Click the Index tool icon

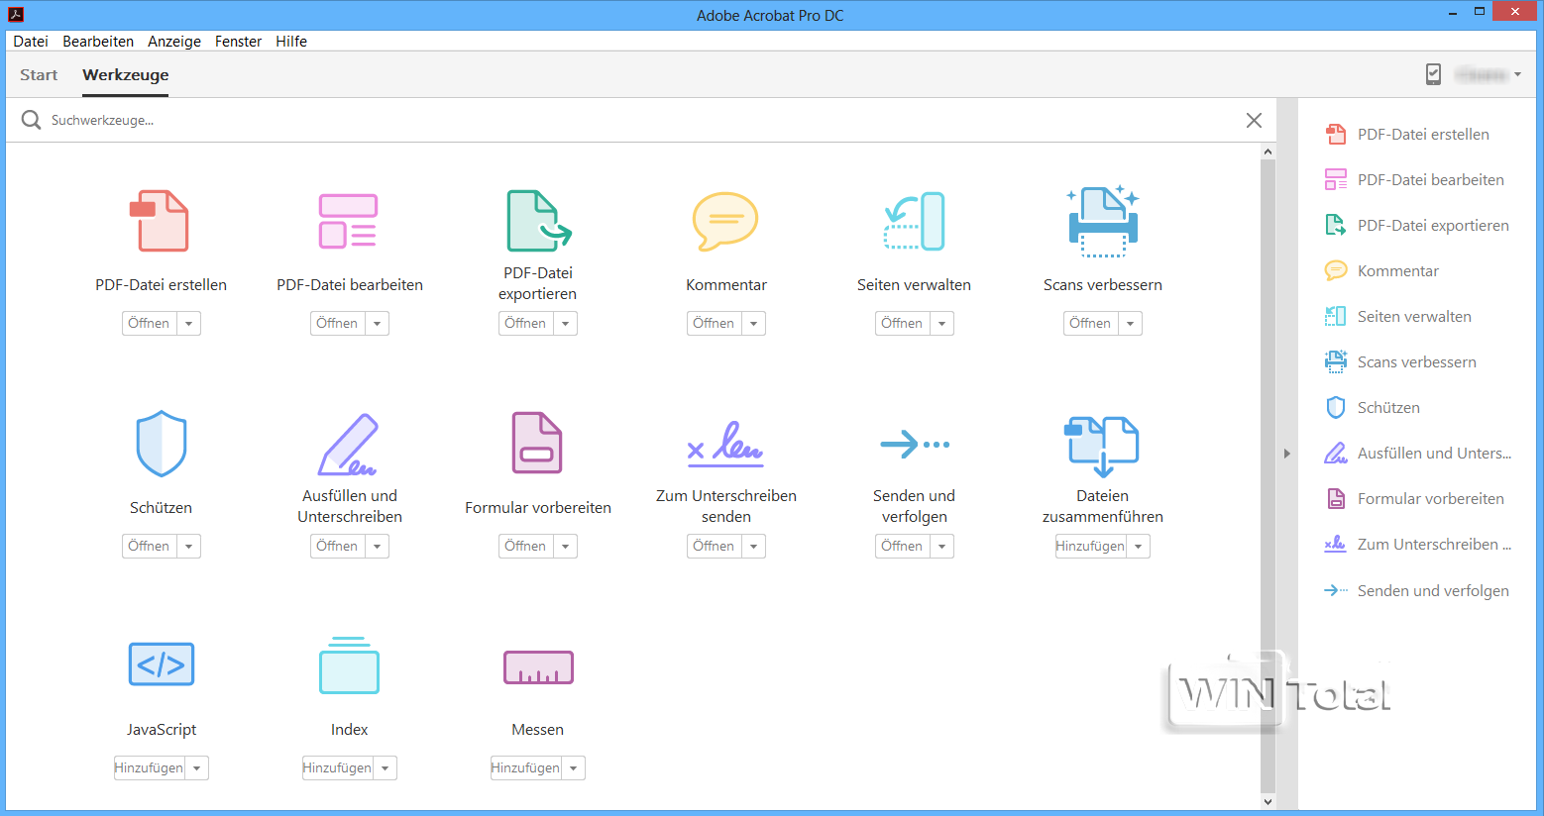pyautogui.click(x=349, y=664)
